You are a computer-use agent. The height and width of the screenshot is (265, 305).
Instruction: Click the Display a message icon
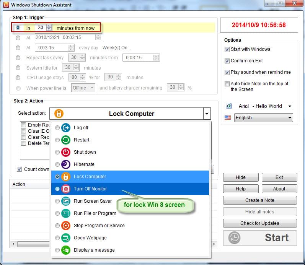(66, 250)
